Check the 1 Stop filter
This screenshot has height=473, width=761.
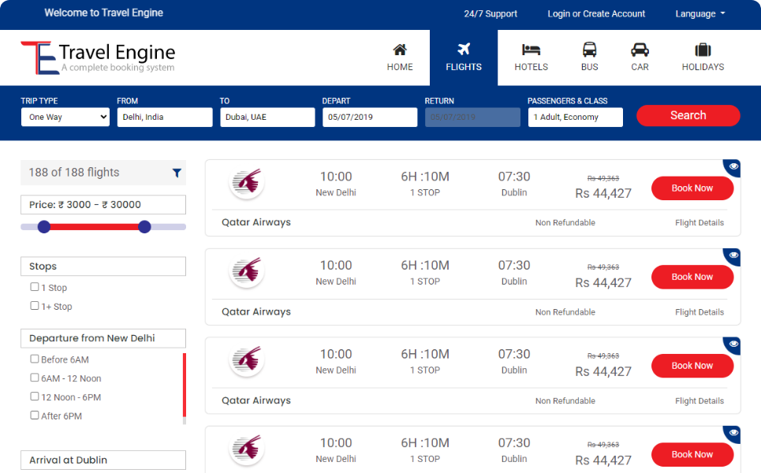point(35,287)
